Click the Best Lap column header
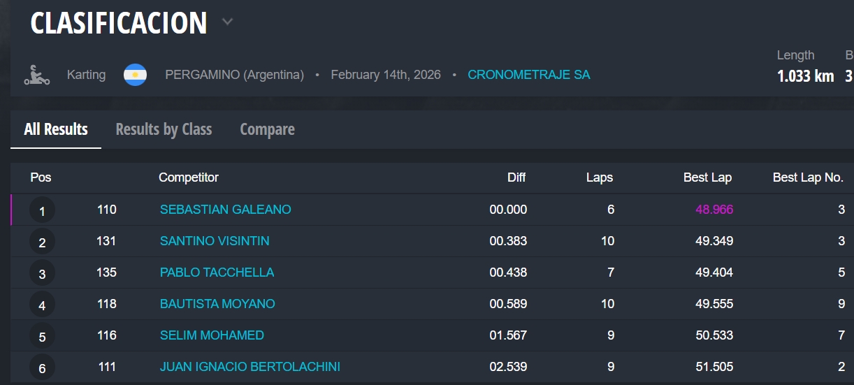 pyautogui.click(x=707, y=177)
